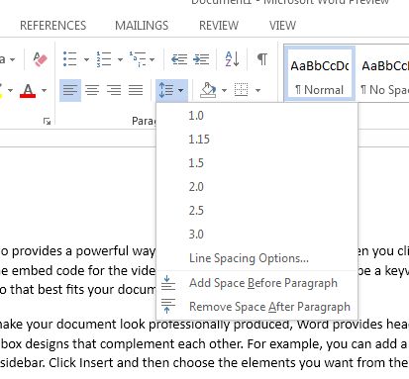Set line spacing to 2.0
This screenshot has width=409, height=379.
point(257,187)
